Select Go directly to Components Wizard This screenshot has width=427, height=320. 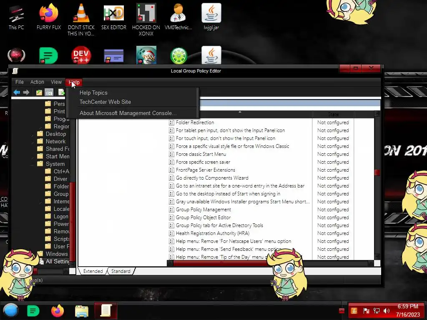[x=212, y=177]
